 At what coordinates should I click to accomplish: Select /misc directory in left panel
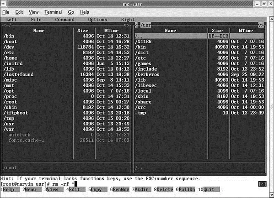click(66, 80)
